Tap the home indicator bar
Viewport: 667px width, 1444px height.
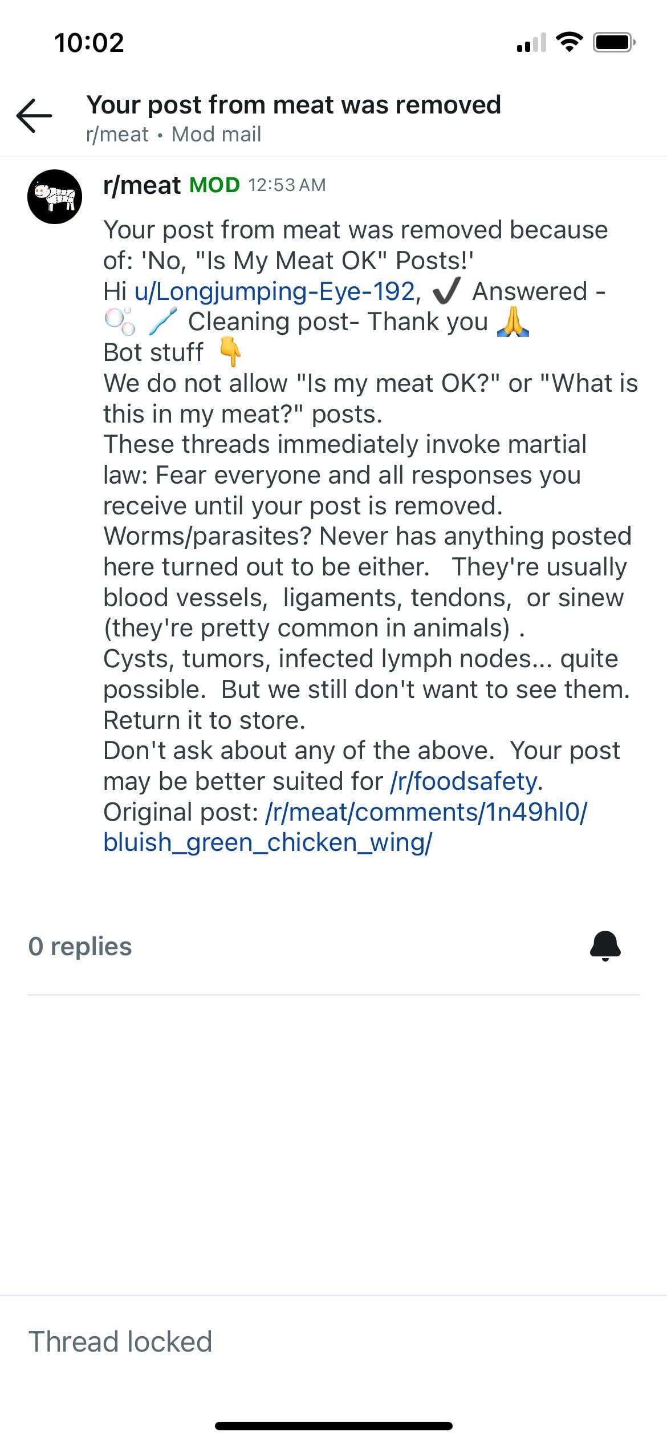tap(333, 1426)
